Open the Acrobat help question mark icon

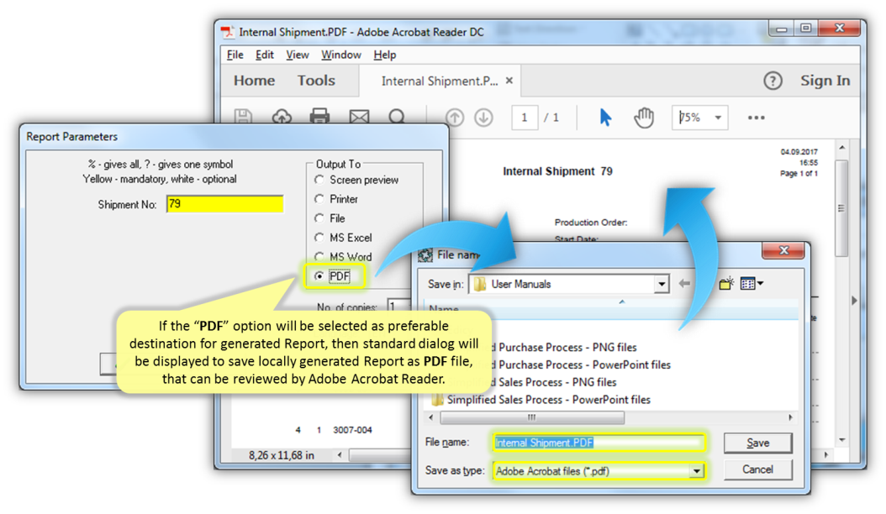tap(773, 81)
